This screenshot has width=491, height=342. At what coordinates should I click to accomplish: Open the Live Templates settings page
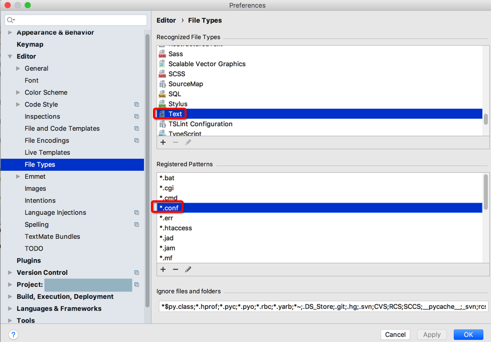(x=47, y=153)
